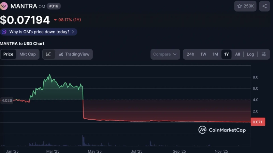273x153 pixels.
Task: Select the line chart view icon
Action: (x=48, y=54)
